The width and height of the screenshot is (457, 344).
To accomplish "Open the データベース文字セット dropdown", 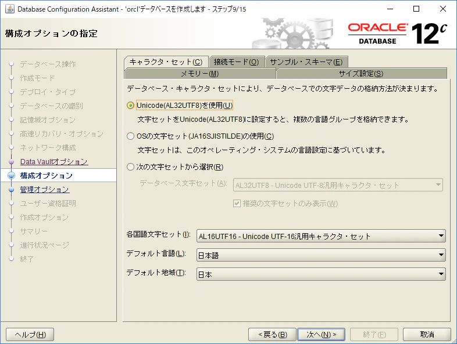I will point(338,185).
